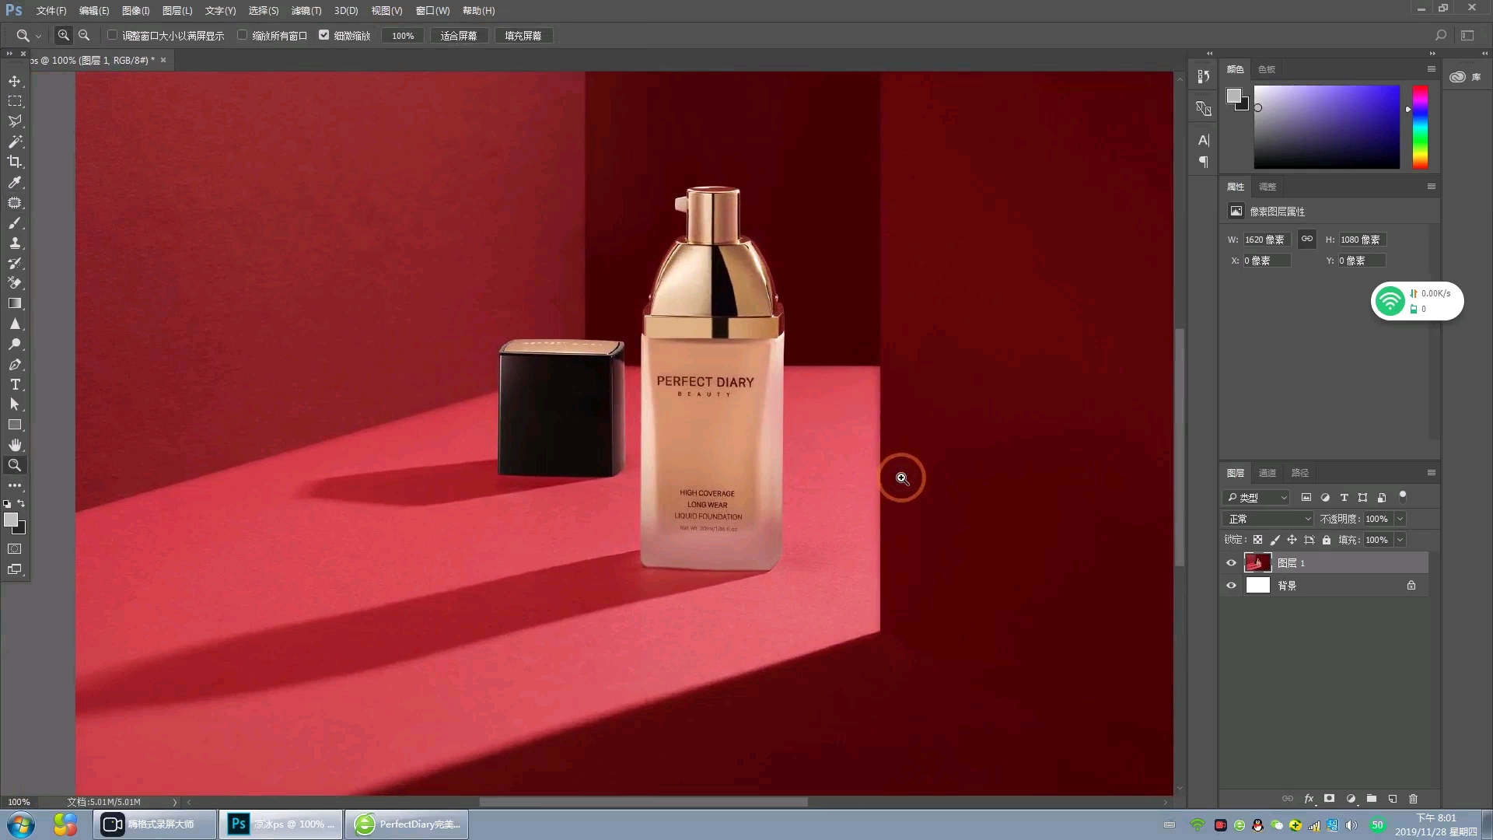Select the Brush tool
Screen dimensions: 1493x840
[15, 223]
